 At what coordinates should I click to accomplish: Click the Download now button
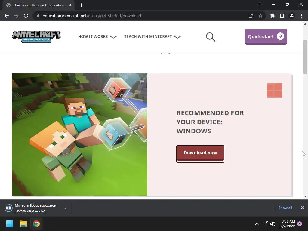tap(200, 154)
